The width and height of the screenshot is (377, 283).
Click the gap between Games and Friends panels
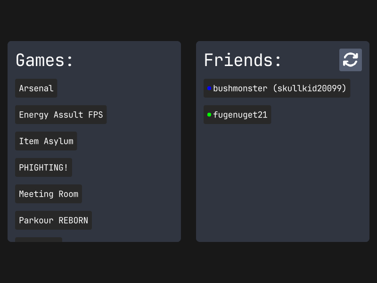tap(188, 141)
